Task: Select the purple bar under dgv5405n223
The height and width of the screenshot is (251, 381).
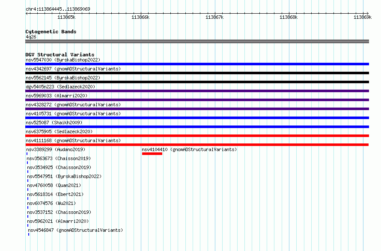Action: pyautogui.click(x=197, y=91)
